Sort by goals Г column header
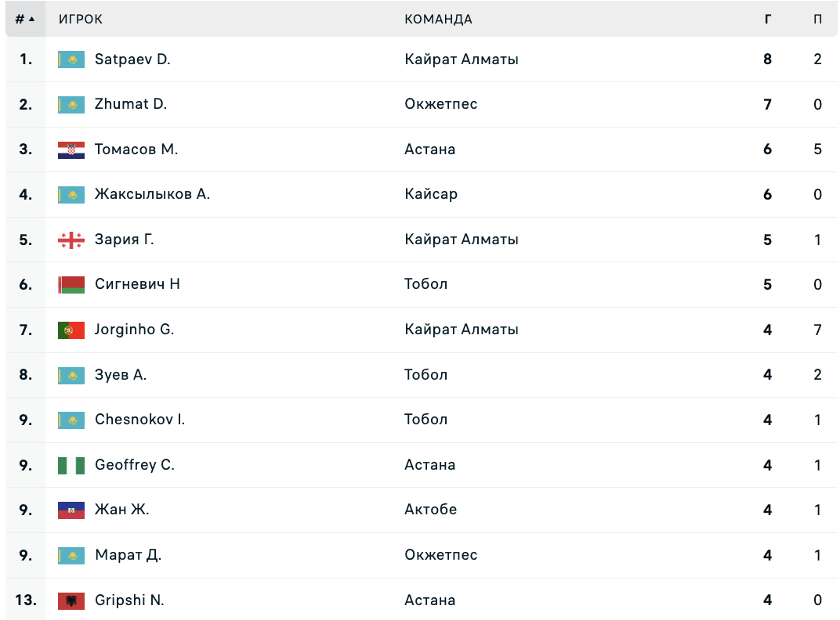 tap(768, 20)
